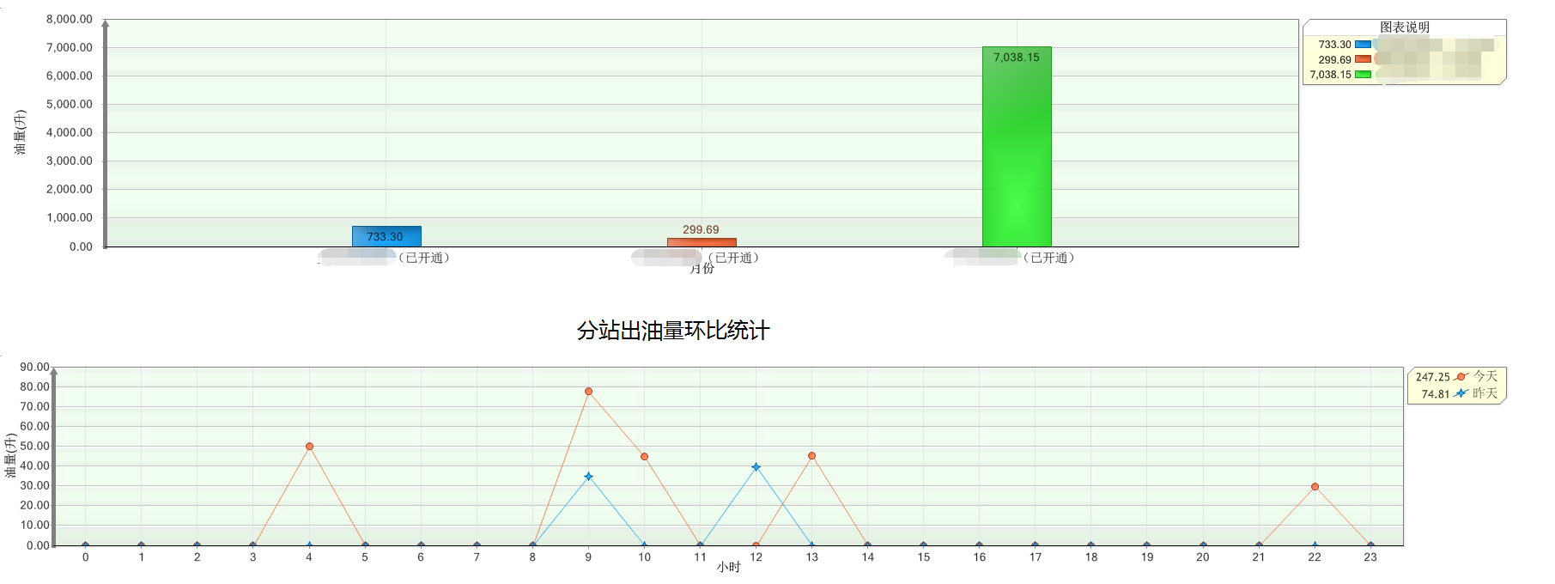Image resolution: width=1555 pixels, height=584 pixels.
Task: Click the 今天 legend label
Action: coord(1485,376)
